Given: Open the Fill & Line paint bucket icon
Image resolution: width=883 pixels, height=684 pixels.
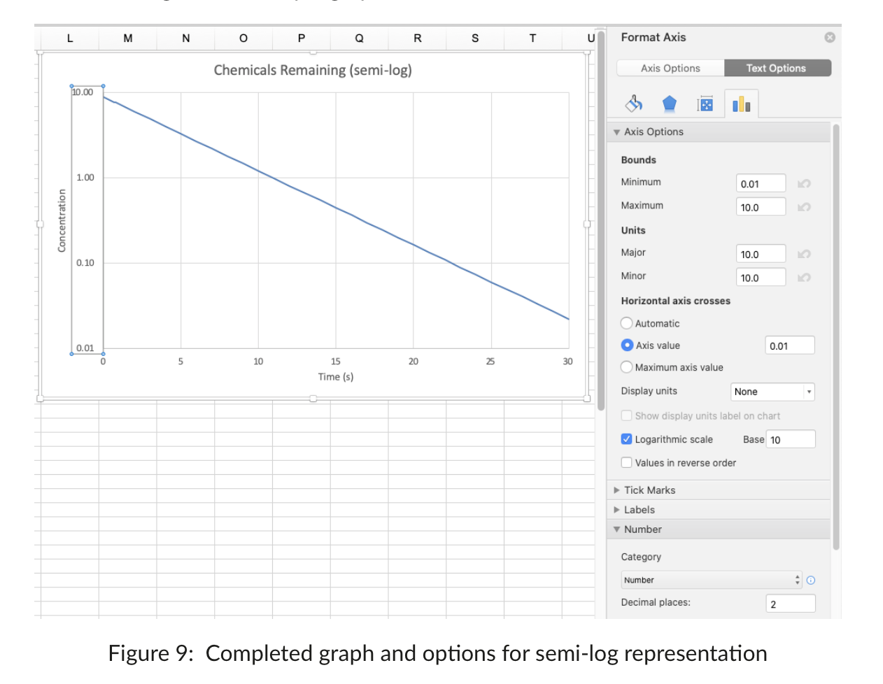Looking at the screenshot, I should point(634,104).
